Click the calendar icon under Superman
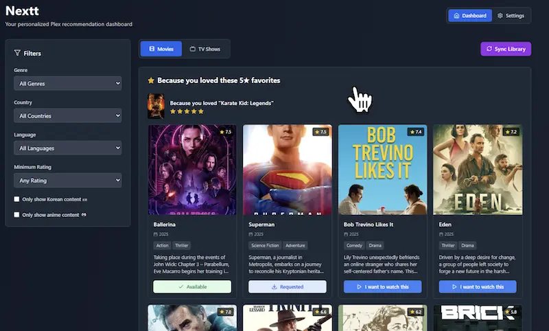549x331 pixels. coord(250,234)
